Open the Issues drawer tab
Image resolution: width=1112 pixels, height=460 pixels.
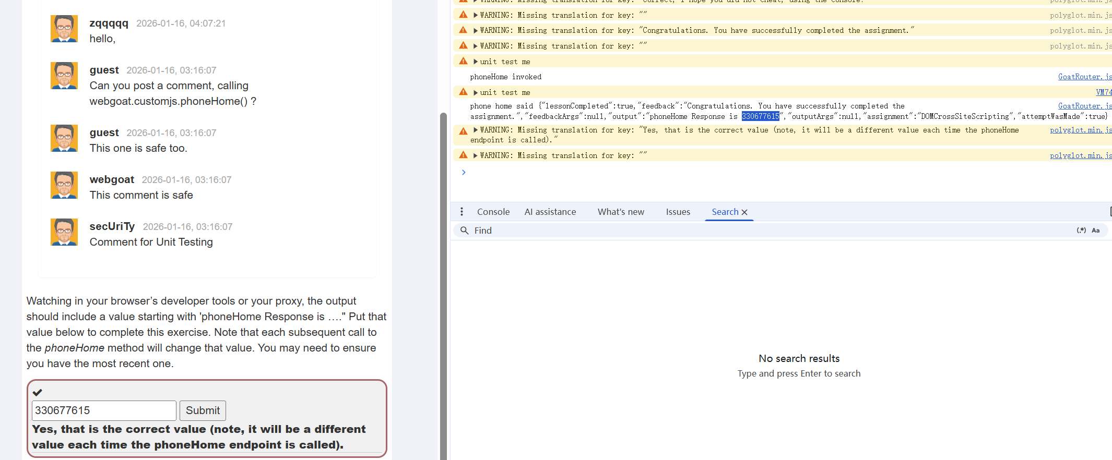coord(678,212)
